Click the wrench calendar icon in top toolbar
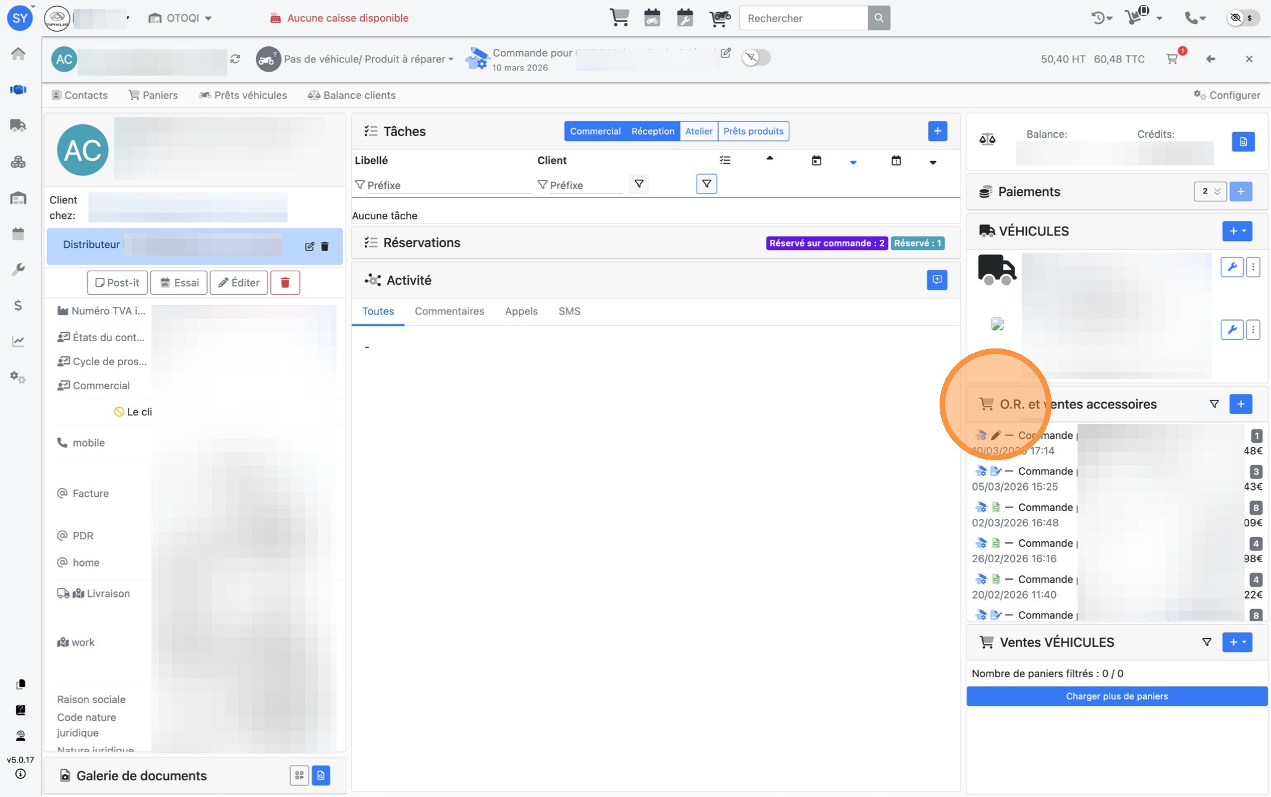This screenshot has height=797, width=1271. coord(684,18)
